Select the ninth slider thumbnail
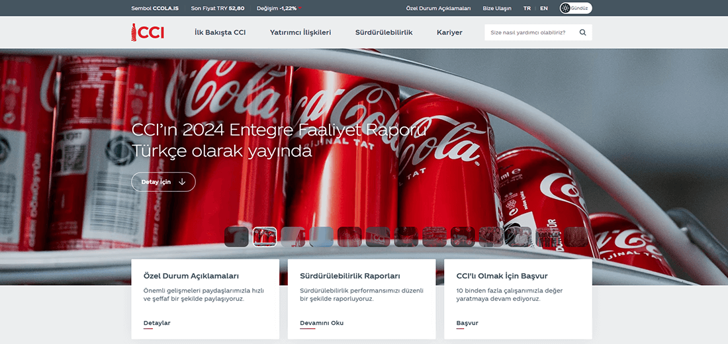Image resolution: width=728 pixels, height=344 pixels. (x=463, y=237)
